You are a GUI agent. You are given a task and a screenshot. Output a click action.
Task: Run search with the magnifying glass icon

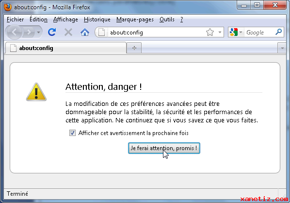click(278, 32)
